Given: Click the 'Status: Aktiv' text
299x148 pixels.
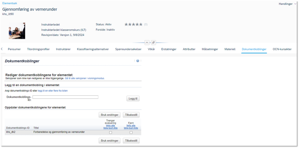Looking at the screenshot, I should (104, 24).
